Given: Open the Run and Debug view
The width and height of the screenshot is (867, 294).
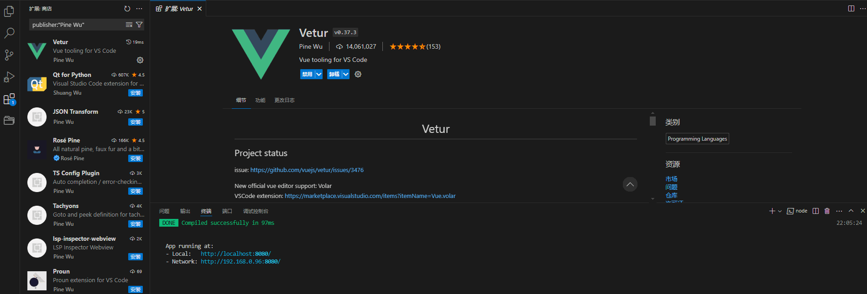Looking at the screenshot, I should [9, 77].
